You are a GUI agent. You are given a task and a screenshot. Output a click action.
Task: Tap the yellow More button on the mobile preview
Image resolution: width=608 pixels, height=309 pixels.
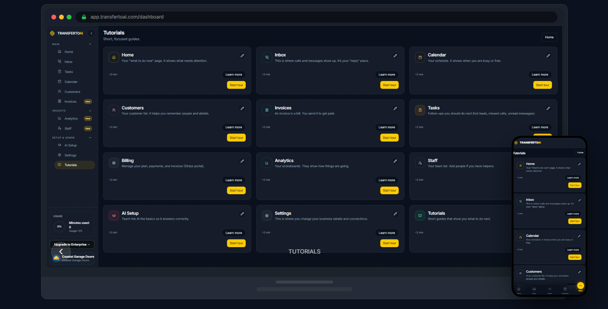click(581, 286)
